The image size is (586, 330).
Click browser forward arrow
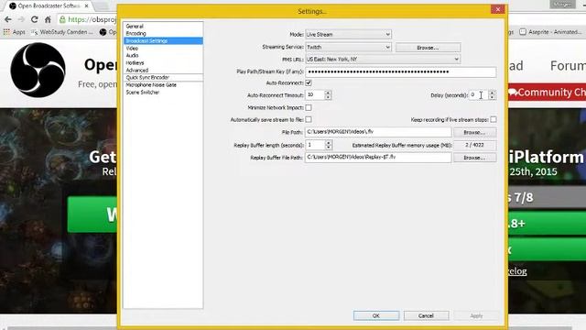point(21,19)
